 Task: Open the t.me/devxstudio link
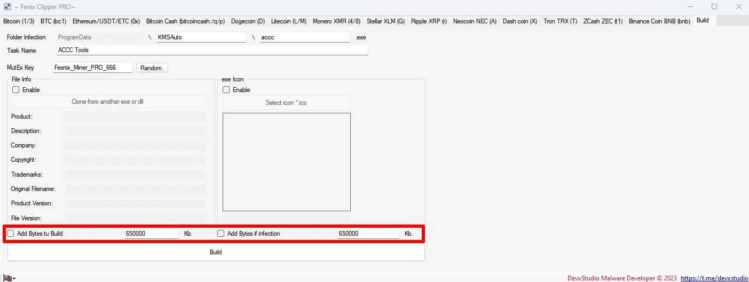[x=714, y=278]
